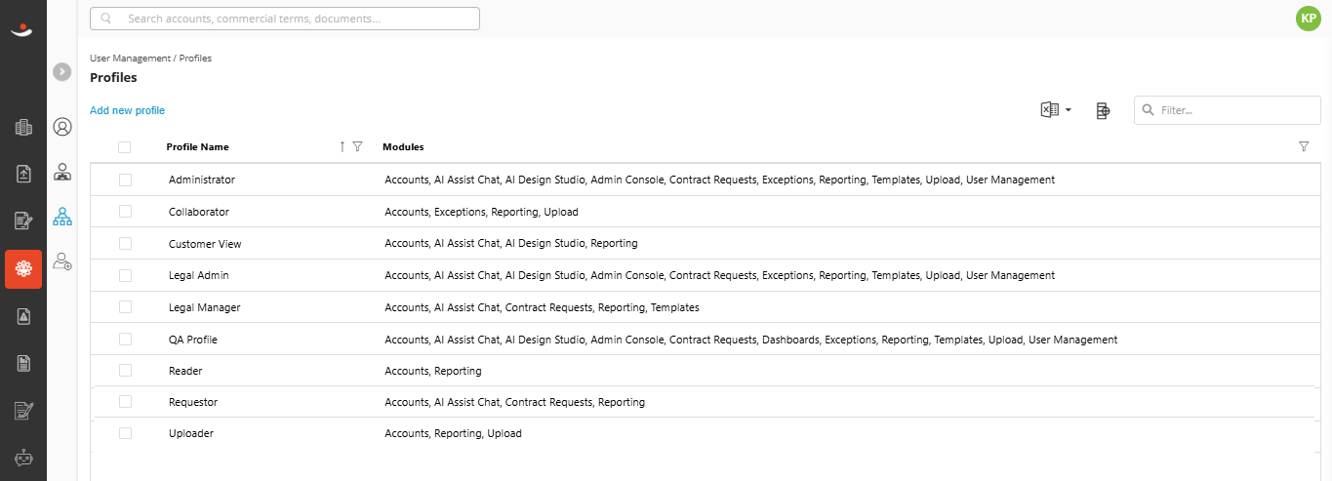Click the User Management / Profiles breadcrumb

150,59
